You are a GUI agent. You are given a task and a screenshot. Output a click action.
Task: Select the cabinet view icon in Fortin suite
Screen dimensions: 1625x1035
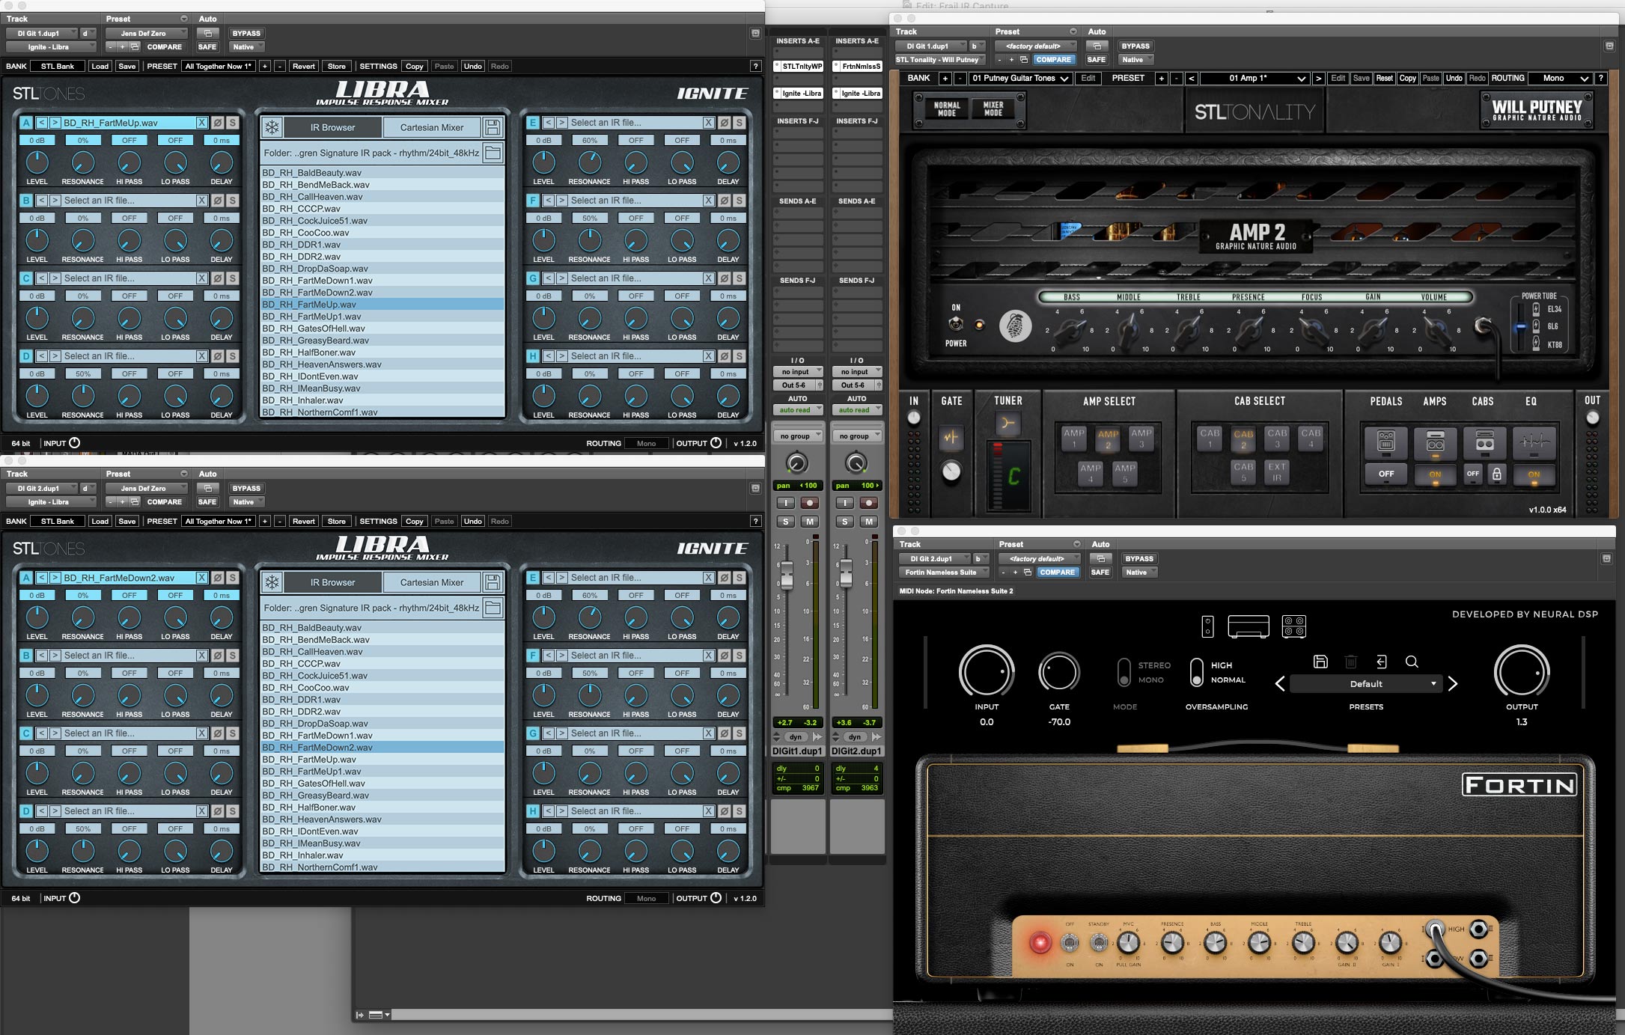pos(1293,626)
